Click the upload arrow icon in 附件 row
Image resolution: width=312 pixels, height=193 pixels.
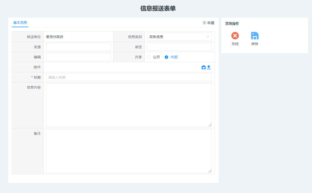pos(209,67)
